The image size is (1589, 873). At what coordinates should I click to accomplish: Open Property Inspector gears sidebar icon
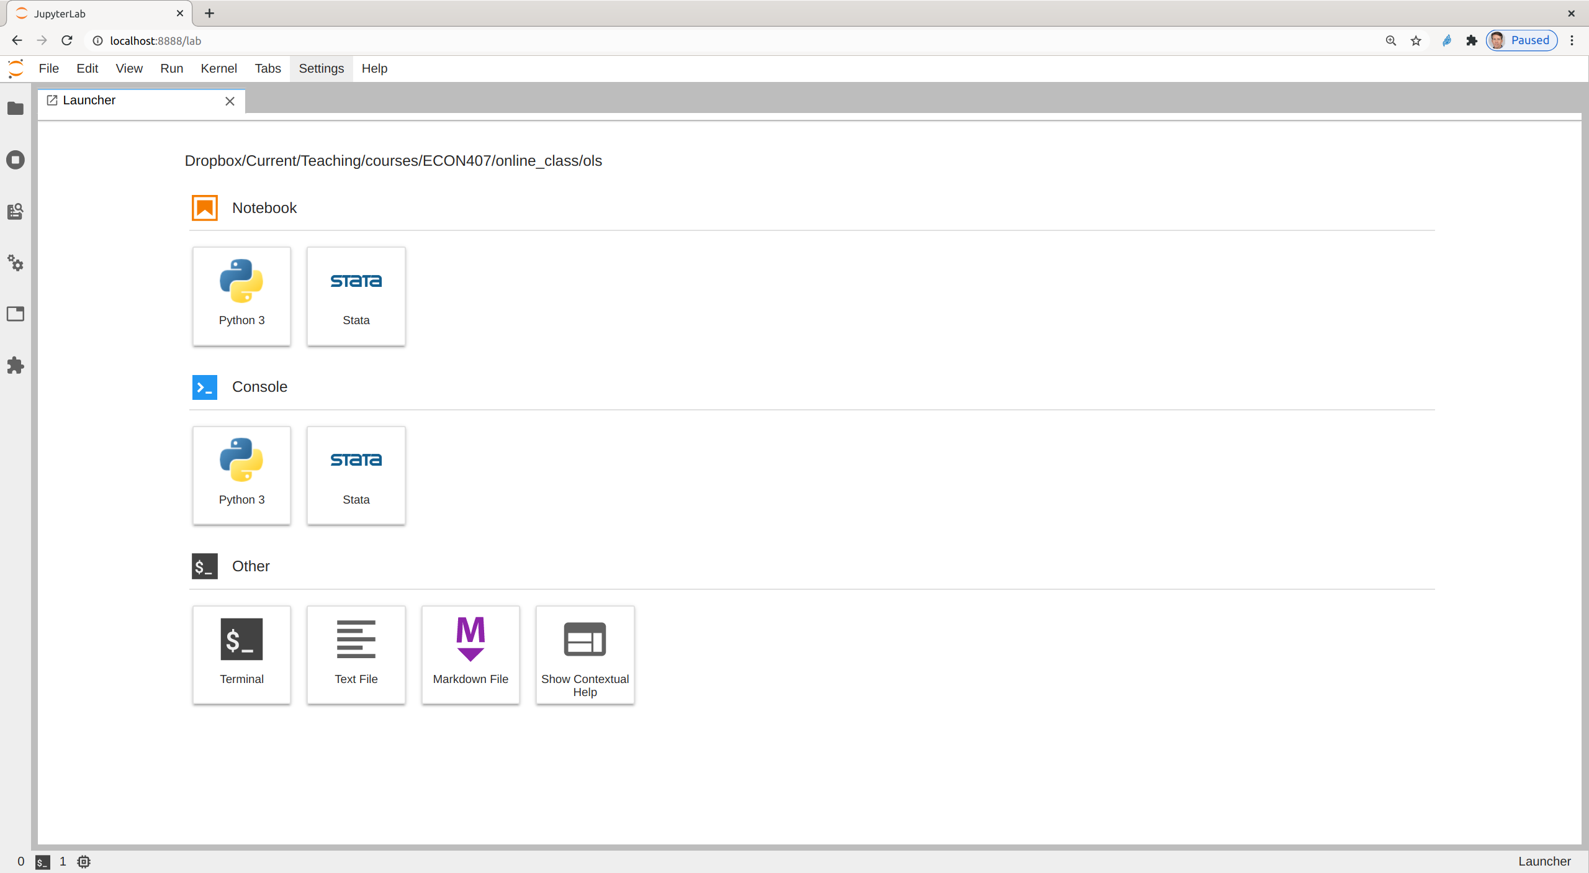point(16,263)
